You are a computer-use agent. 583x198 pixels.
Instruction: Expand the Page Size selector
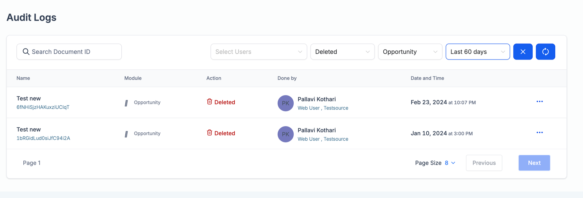coord(450,163)
